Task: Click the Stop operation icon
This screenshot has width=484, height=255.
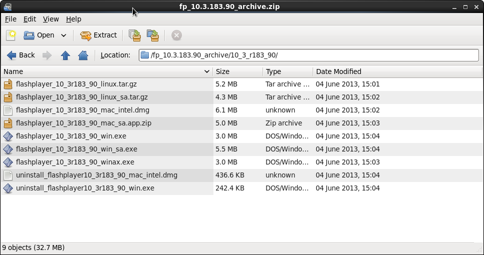Action: pos(176,35)
